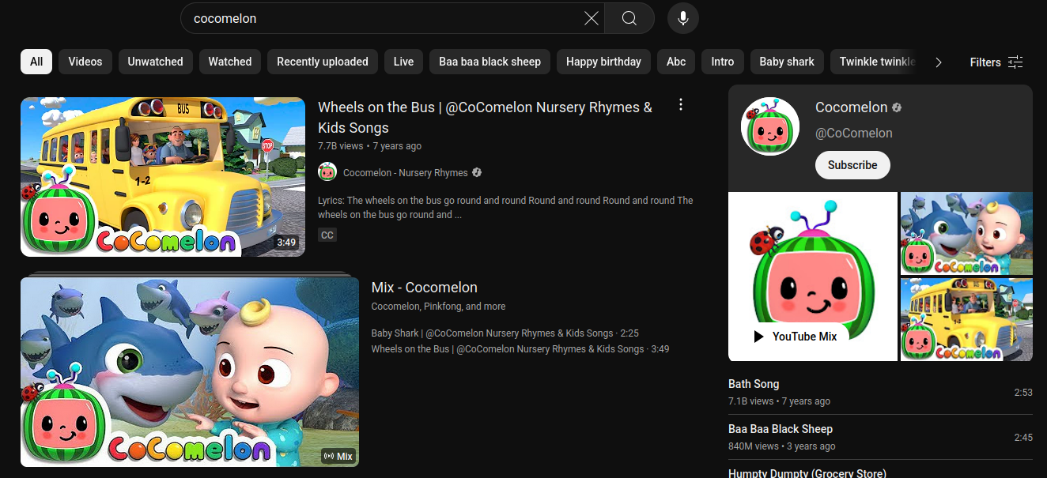Click the 2:53 duration of Bath Song

tap(1023, 392)
